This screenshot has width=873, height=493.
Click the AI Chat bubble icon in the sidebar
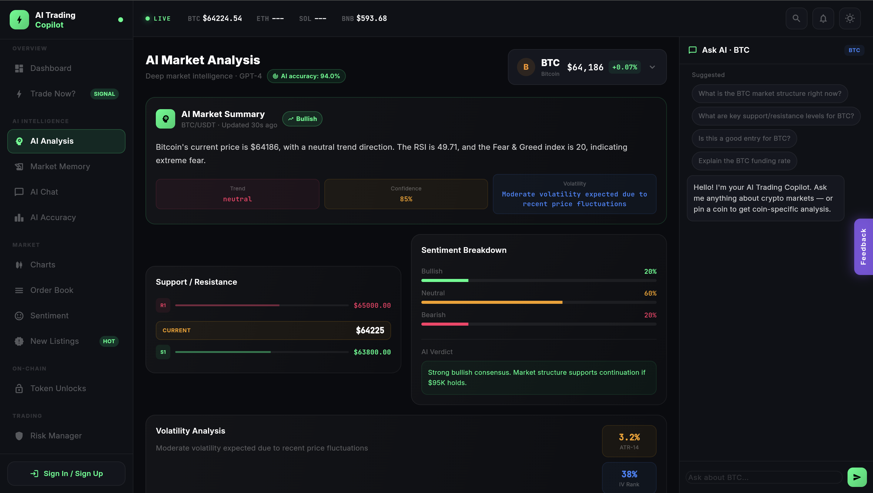tap(19, 192)
